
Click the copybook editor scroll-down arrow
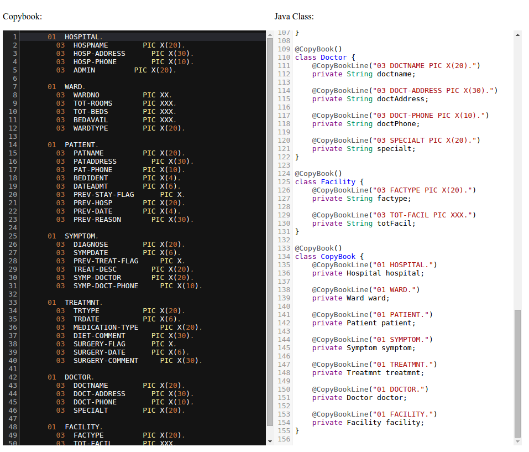point(270,441)
